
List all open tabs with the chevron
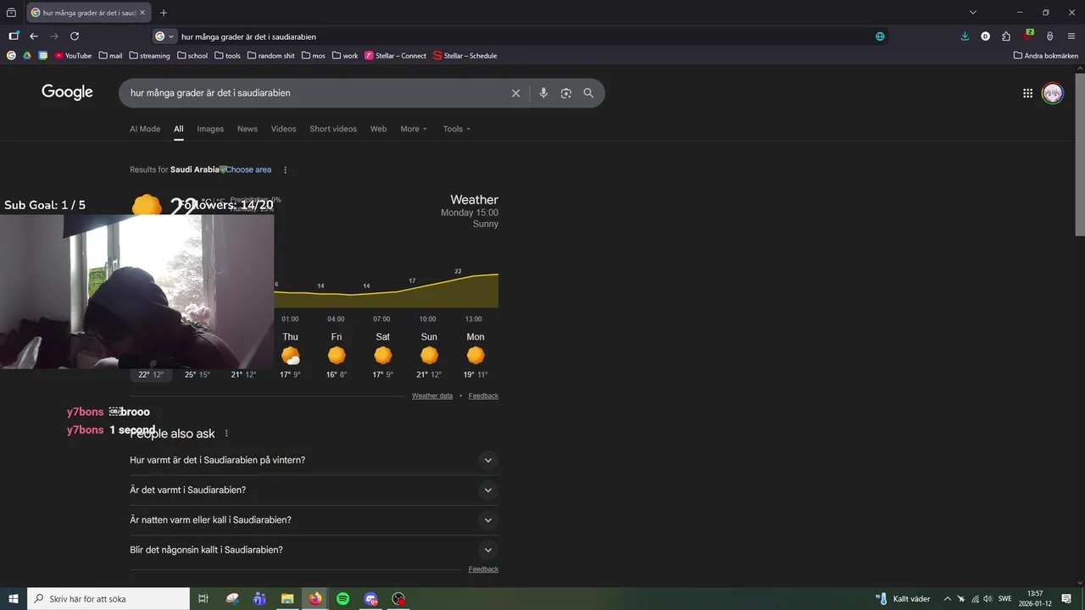(973, 13)
